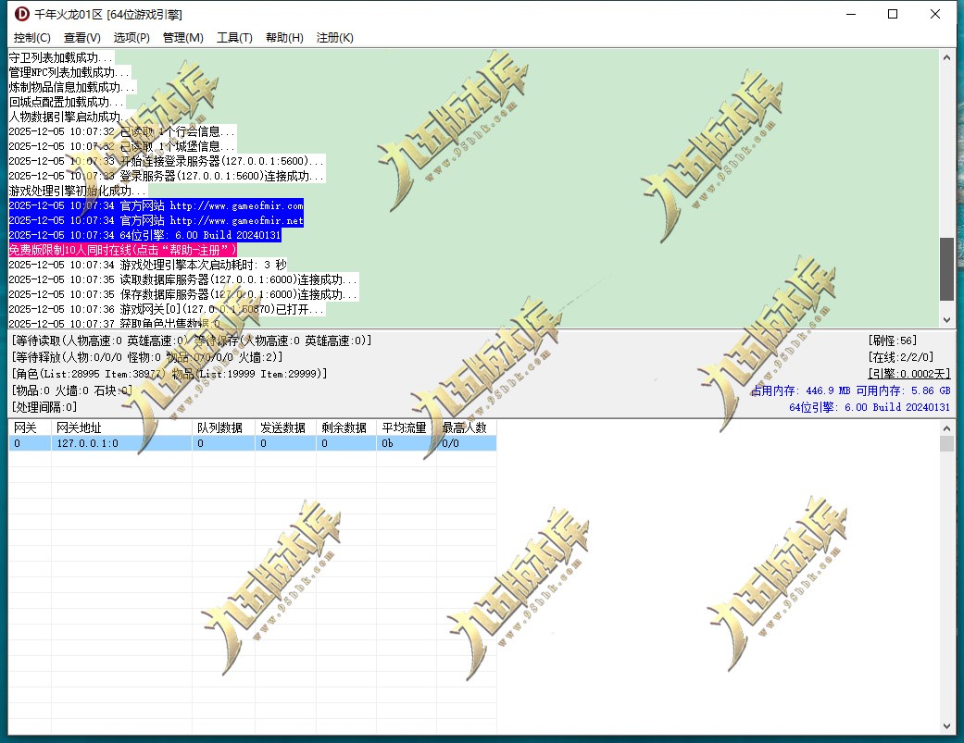Open the 帮助(H) menu
964x743 pixels.
pyautogui.click(x=284, y=37)
